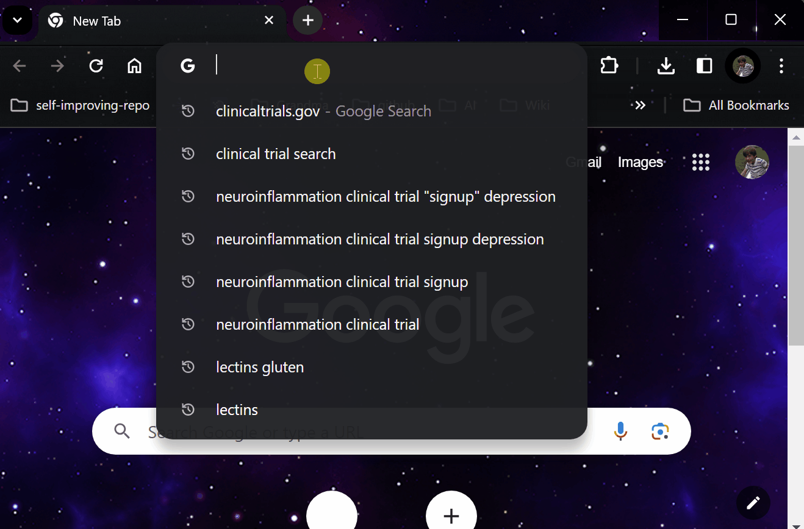Open Google Lens camera search icon
The width and height of the screenshot is (804, 529).
pyautogui.click(x=659, y=431)
